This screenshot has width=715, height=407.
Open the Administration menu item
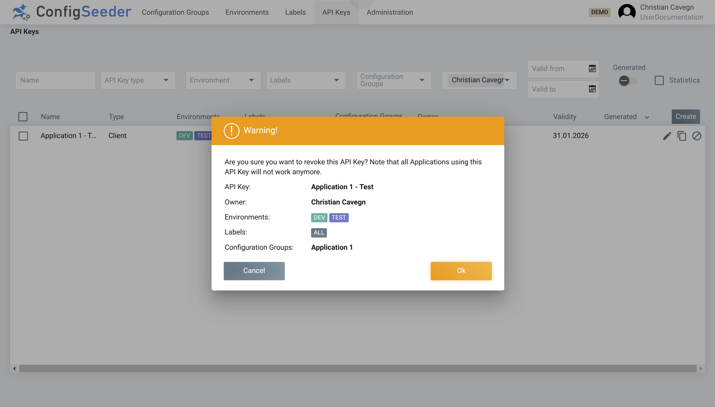coord(389,12)
